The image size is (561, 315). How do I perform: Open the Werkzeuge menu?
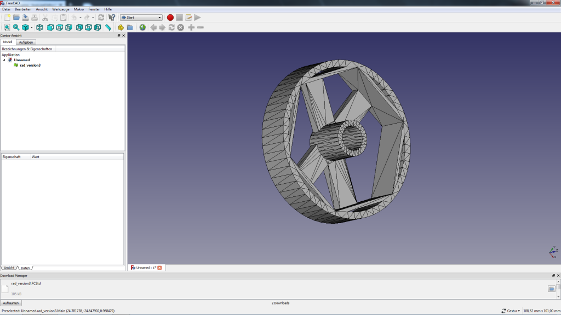click(61, 9)
